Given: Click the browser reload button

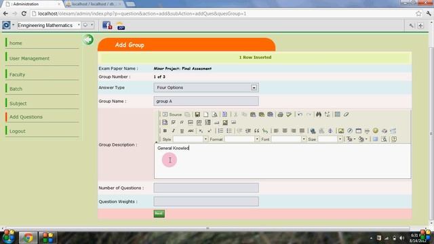Looking at the screenshot, I should (x=24, y=14).
